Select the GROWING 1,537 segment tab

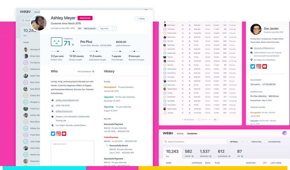click(205, 153)
